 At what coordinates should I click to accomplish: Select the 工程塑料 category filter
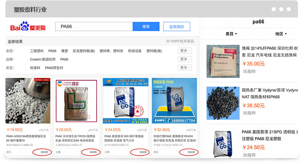coord(37,51)
